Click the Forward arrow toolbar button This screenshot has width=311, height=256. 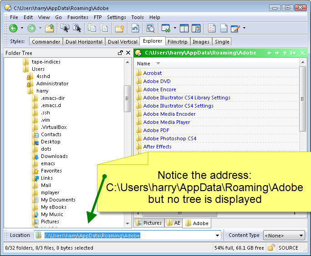[31, 28]
